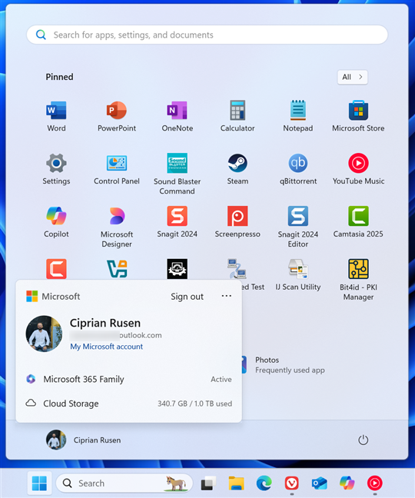This screenshot has width=415, height=498.
Task: Open Steam
Action: tap(237, 169)
